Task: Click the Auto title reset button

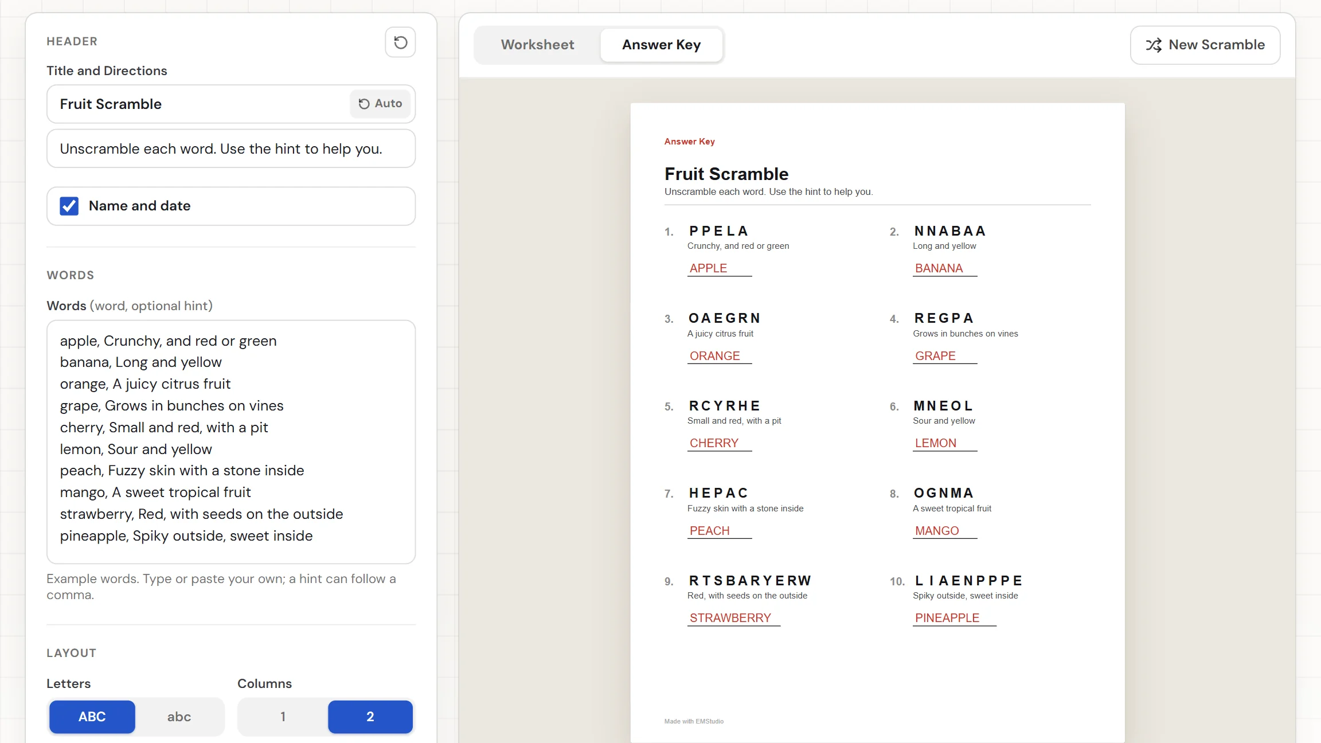Action: (380, 104)
